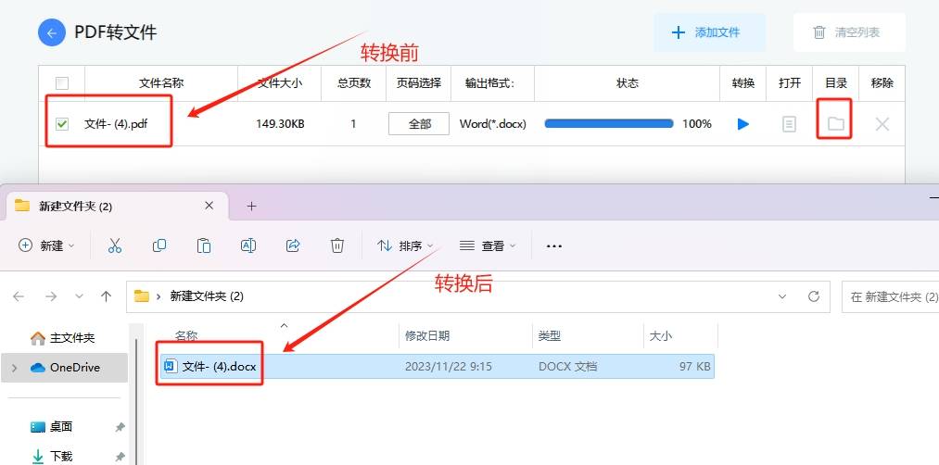Click the sidebar vertical scrollbar in Explorer

pos(136,402)
